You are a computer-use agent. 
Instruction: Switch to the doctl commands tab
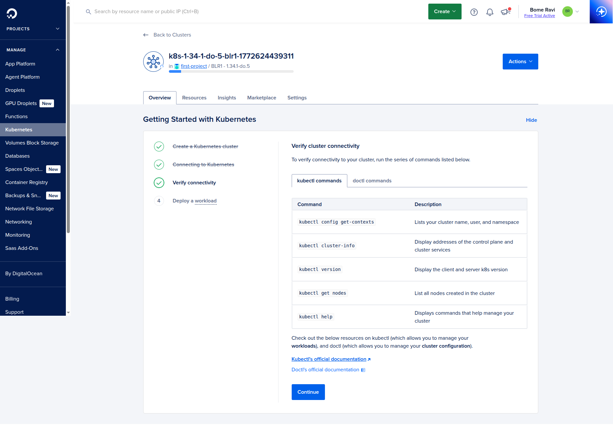click(x=372, y=180)
